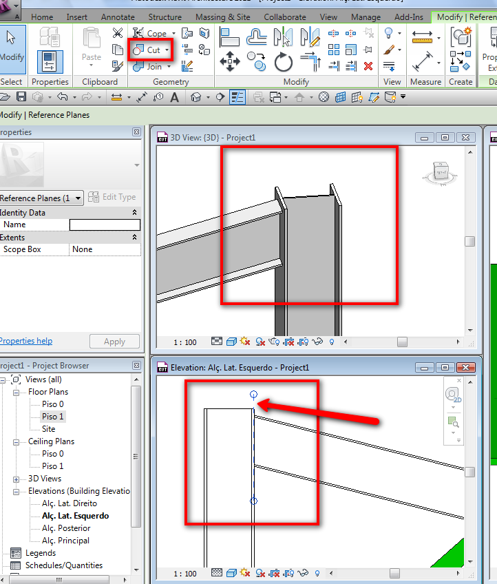
Task: Select the Offset tool
Action: click(x=256, y=37)
